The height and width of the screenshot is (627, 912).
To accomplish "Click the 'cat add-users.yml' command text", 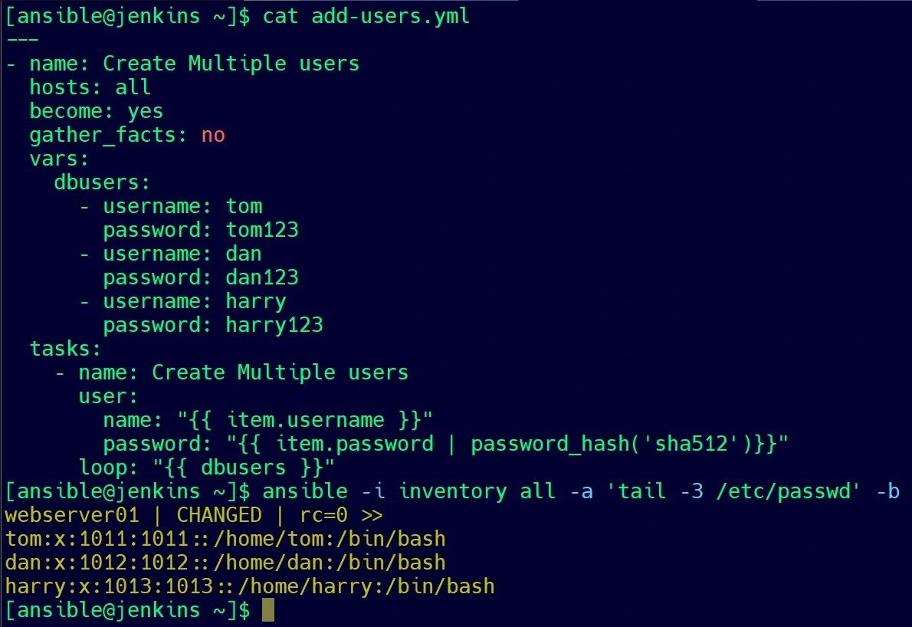I will (366, 15).
